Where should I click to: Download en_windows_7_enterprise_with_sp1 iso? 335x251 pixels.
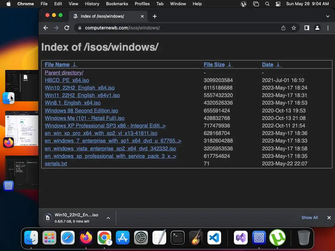pos(113,141)
